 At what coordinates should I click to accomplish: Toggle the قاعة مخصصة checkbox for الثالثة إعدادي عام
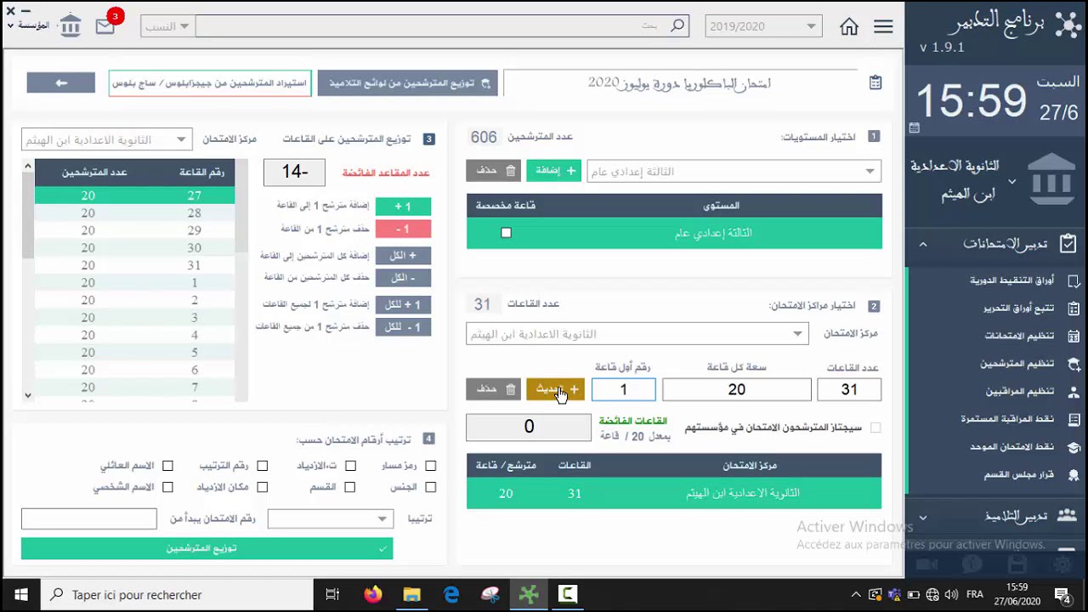pyautogui.click(x=506, y=233)
